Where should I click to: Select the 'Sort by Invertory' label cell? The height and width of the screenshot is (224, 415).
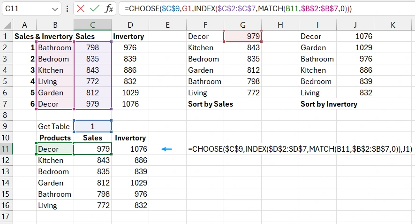coord(329,104)
